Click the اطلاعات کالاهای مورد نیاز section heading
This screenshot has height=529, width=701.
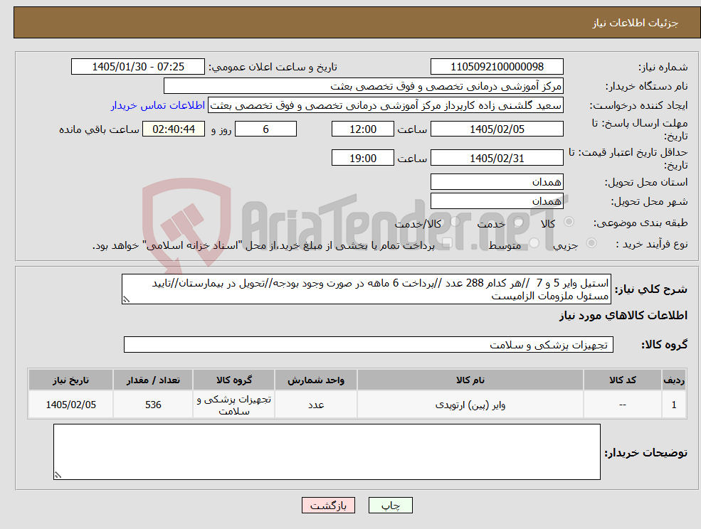[x=623, y=316]
